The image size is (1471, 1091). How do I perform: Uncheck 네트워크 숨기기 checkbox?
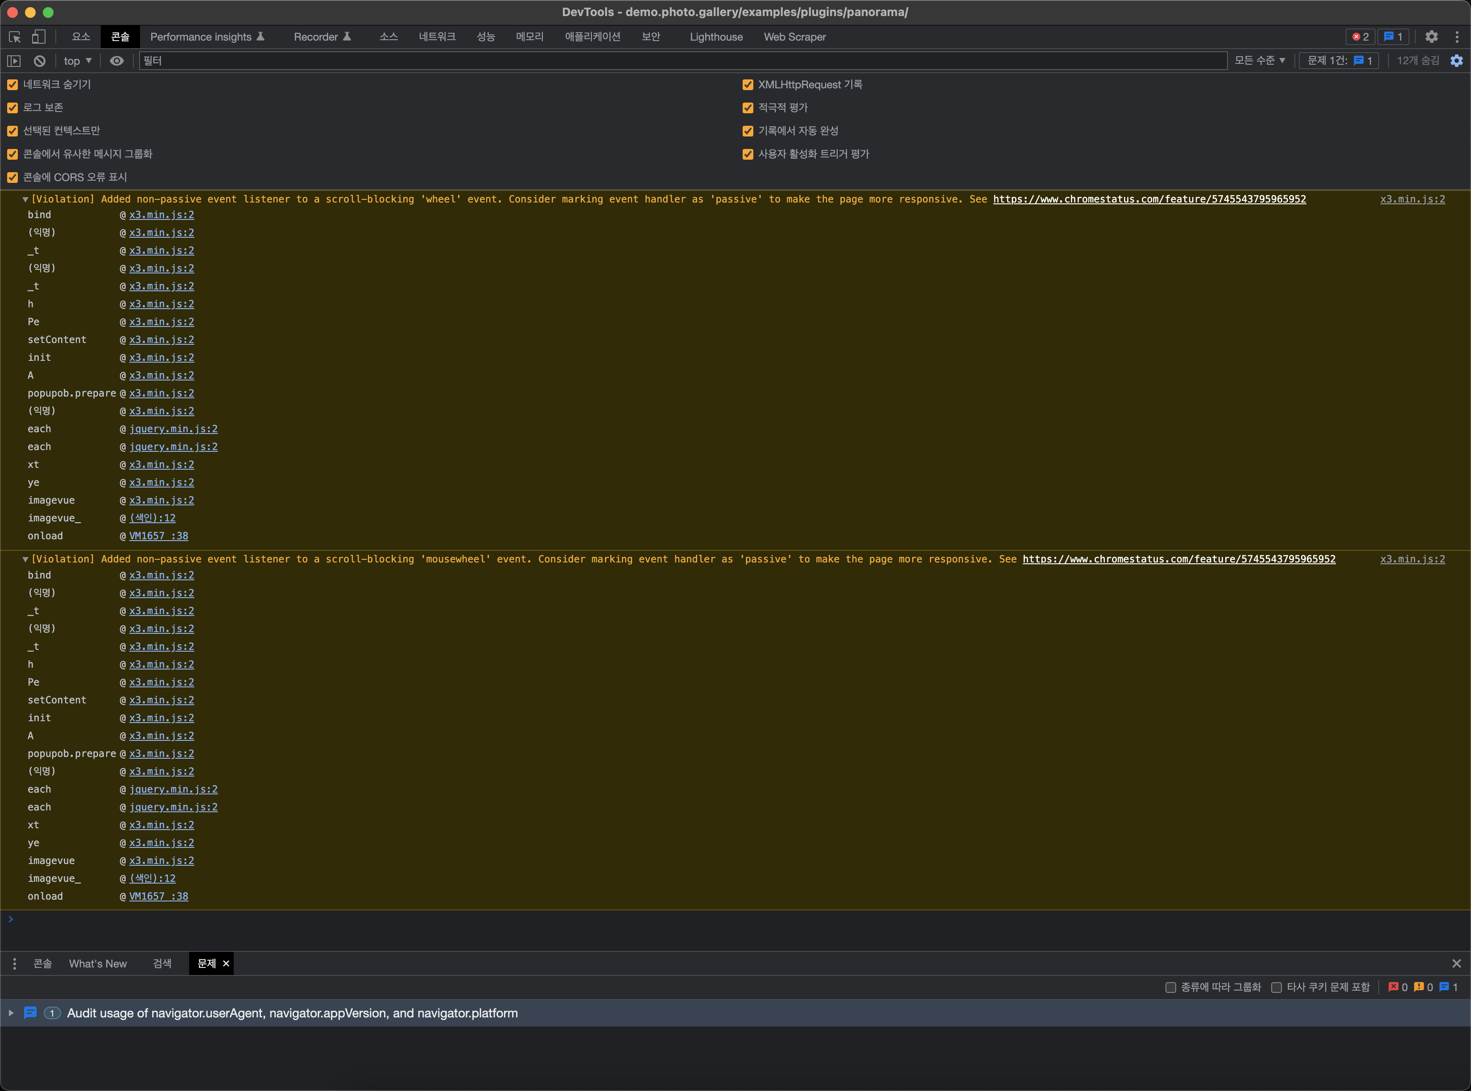12,85
